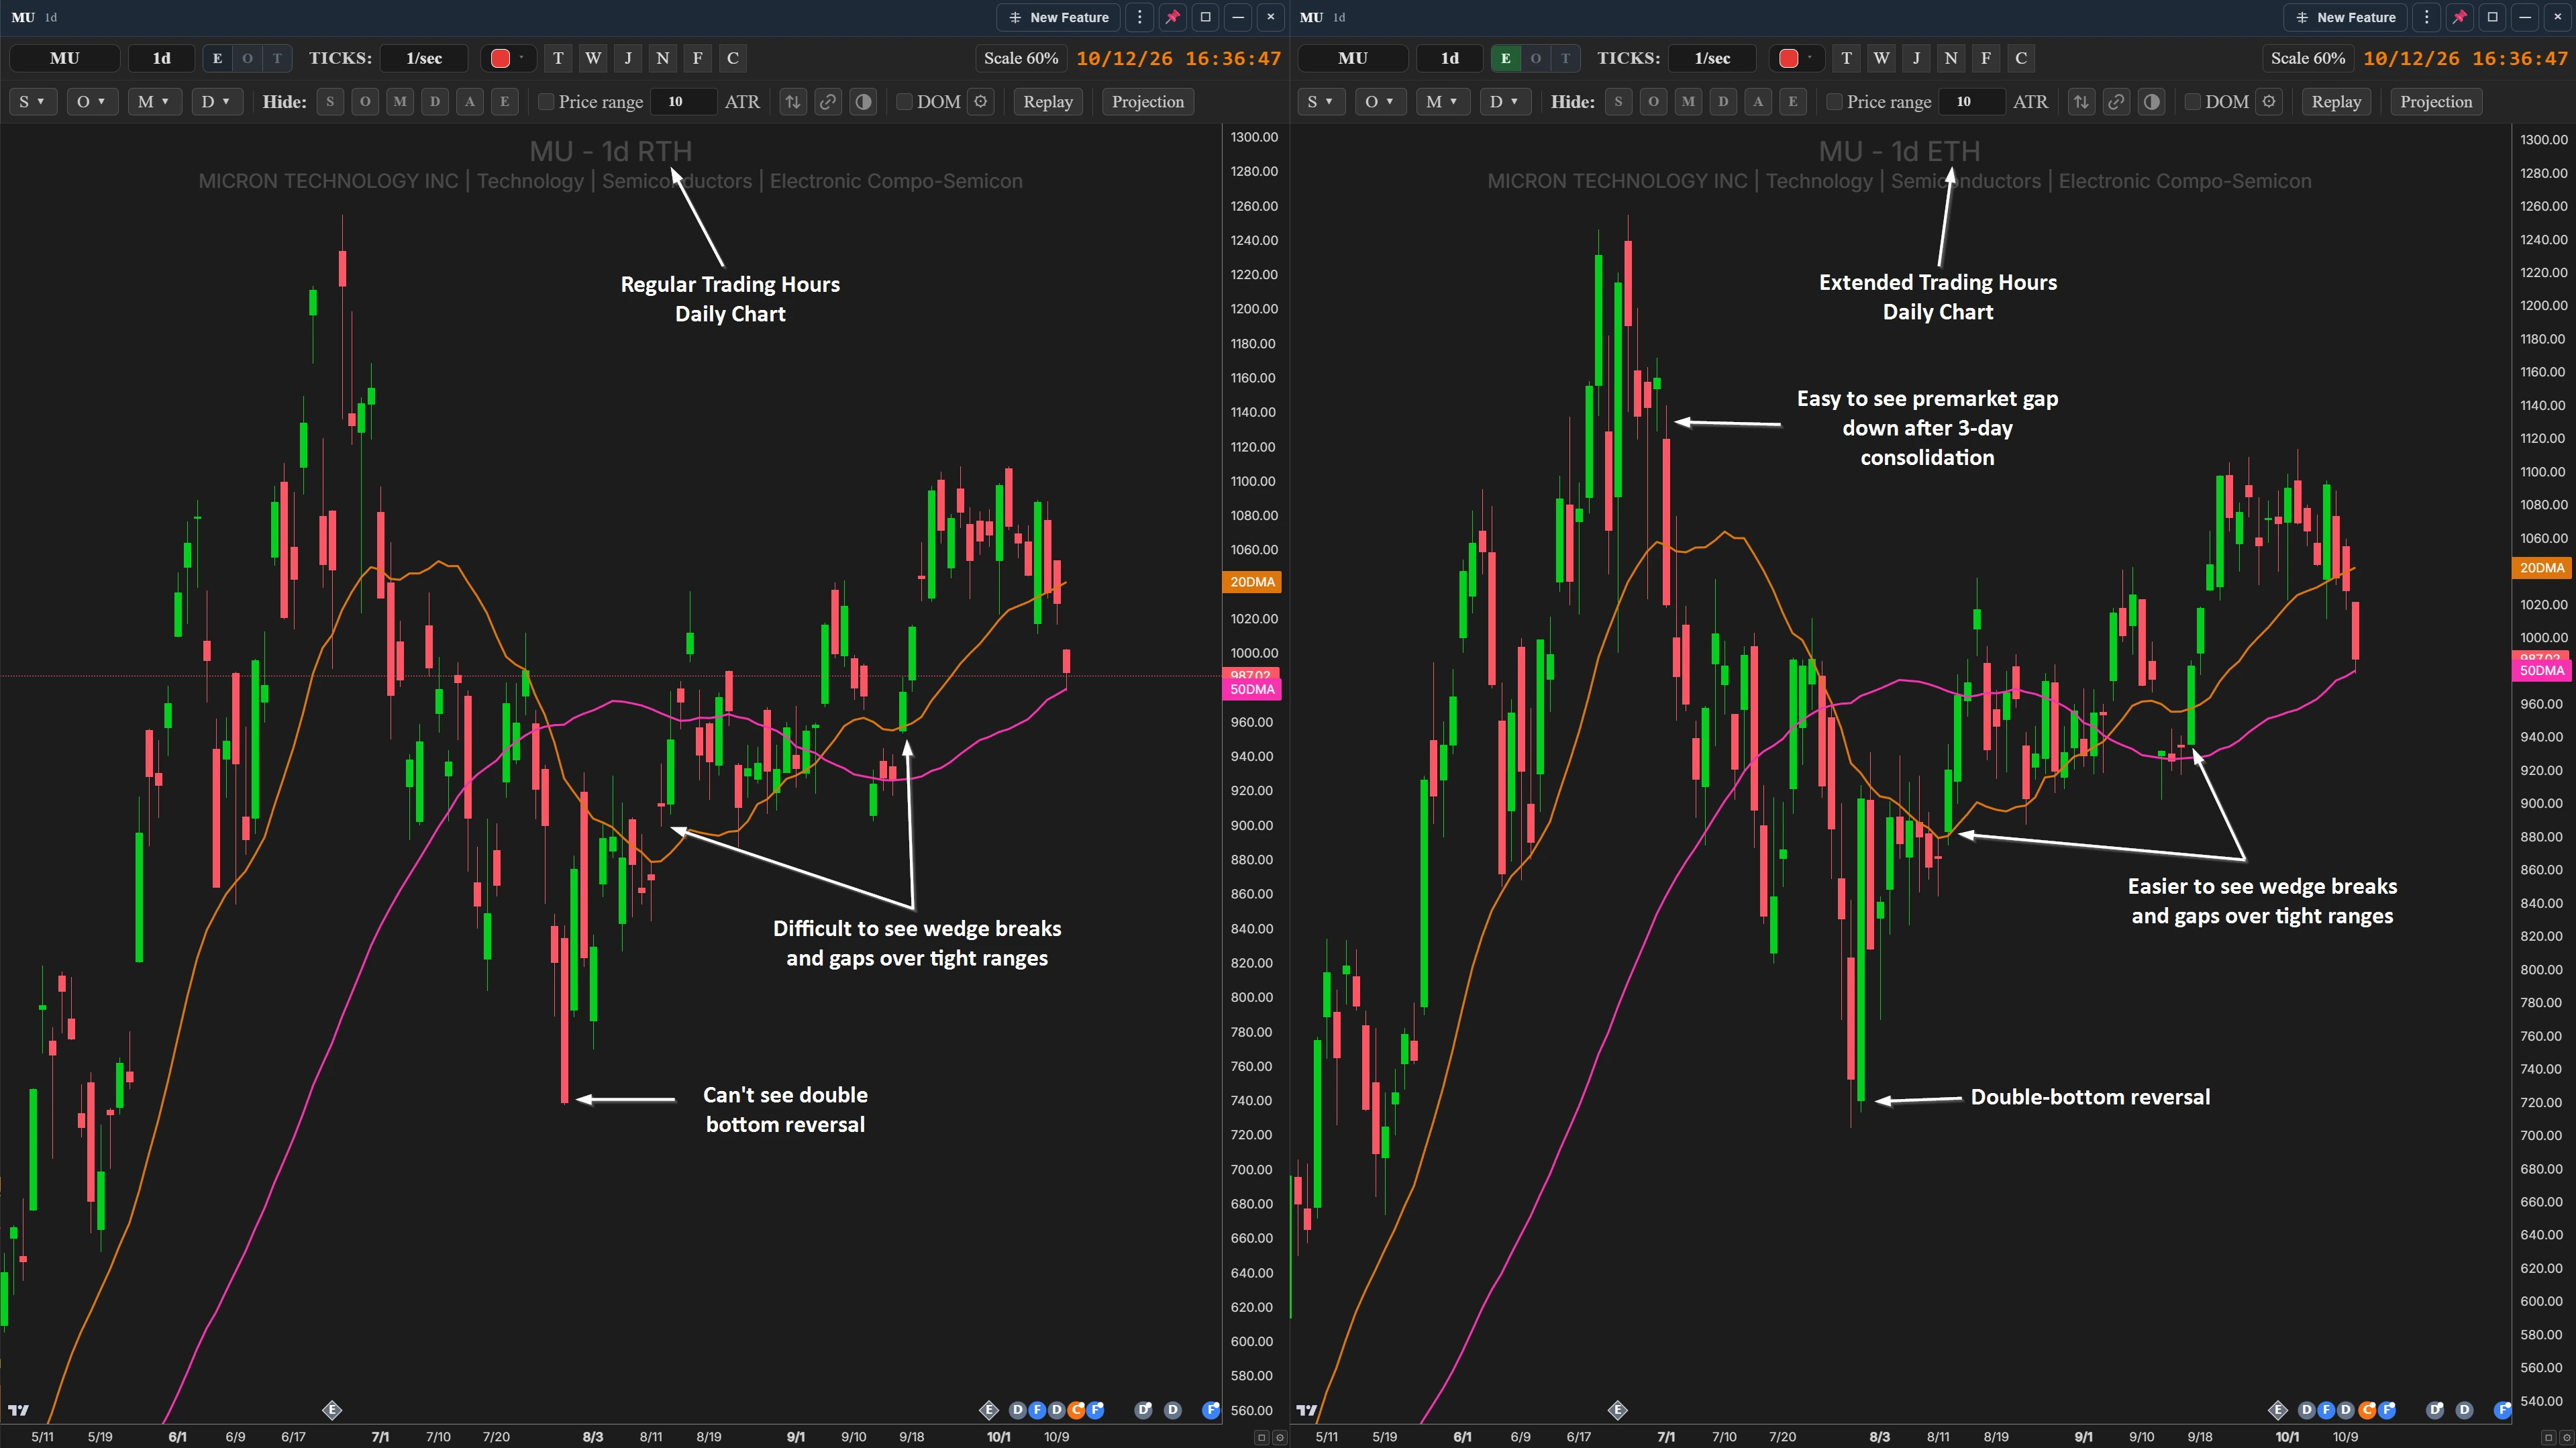Select the J button in left chart toolbar
The image size is (2576, 1448).
click(x=628, y=58)
